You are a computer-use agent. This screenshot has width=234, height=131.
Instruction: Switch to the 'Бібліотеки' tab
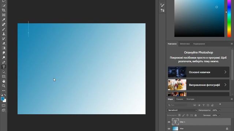185,44
